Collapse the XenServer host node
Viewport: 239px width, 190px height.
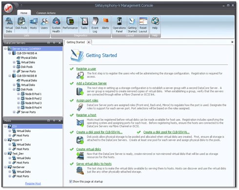pos(5,167)
